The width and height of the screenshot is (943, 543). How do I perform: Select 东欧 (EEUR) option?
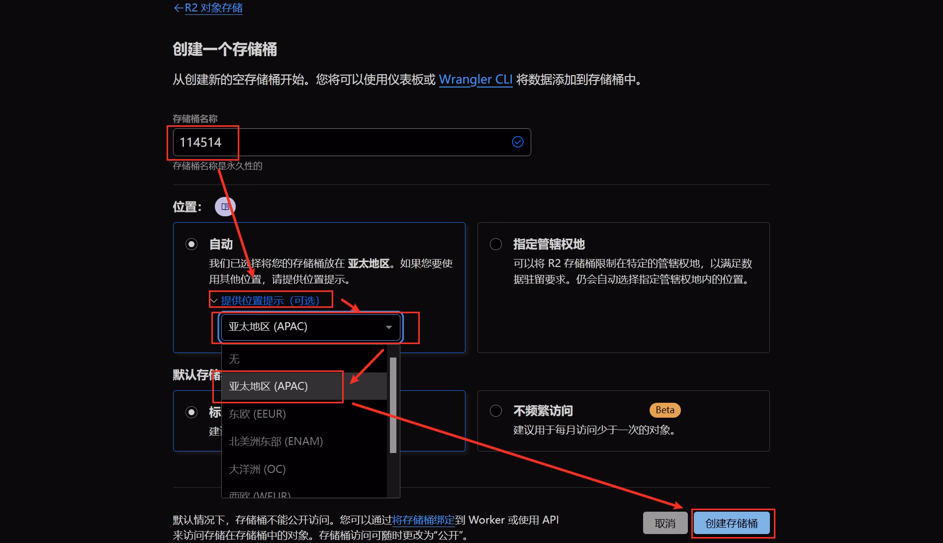pyautogui.click(x=257, y=414)
